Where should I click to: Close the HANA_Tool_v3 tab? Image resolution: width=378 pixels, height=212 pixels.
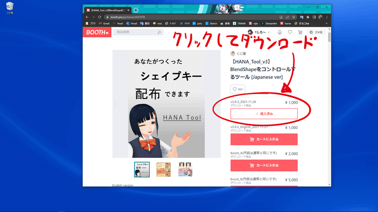128,10
